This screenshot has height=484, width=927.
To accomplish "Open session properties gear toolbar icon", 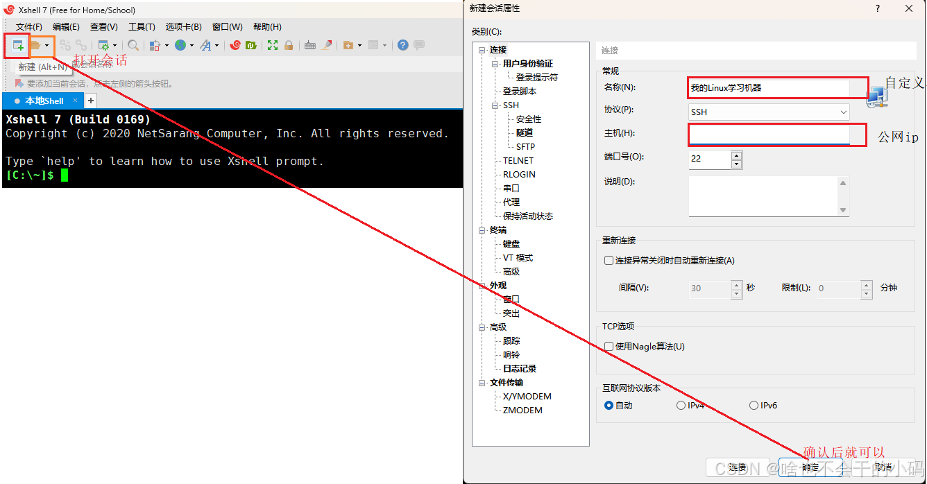I will click(103, 46).
